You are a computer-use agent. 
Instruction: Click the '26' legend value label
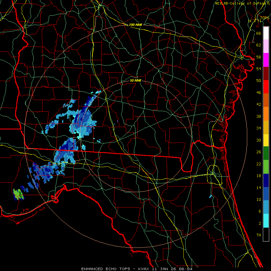(259, 152)
